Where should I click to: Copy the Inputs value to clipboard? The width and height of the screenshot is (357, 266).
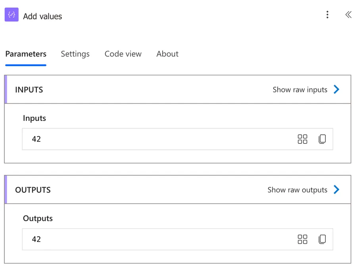point(322,139)
